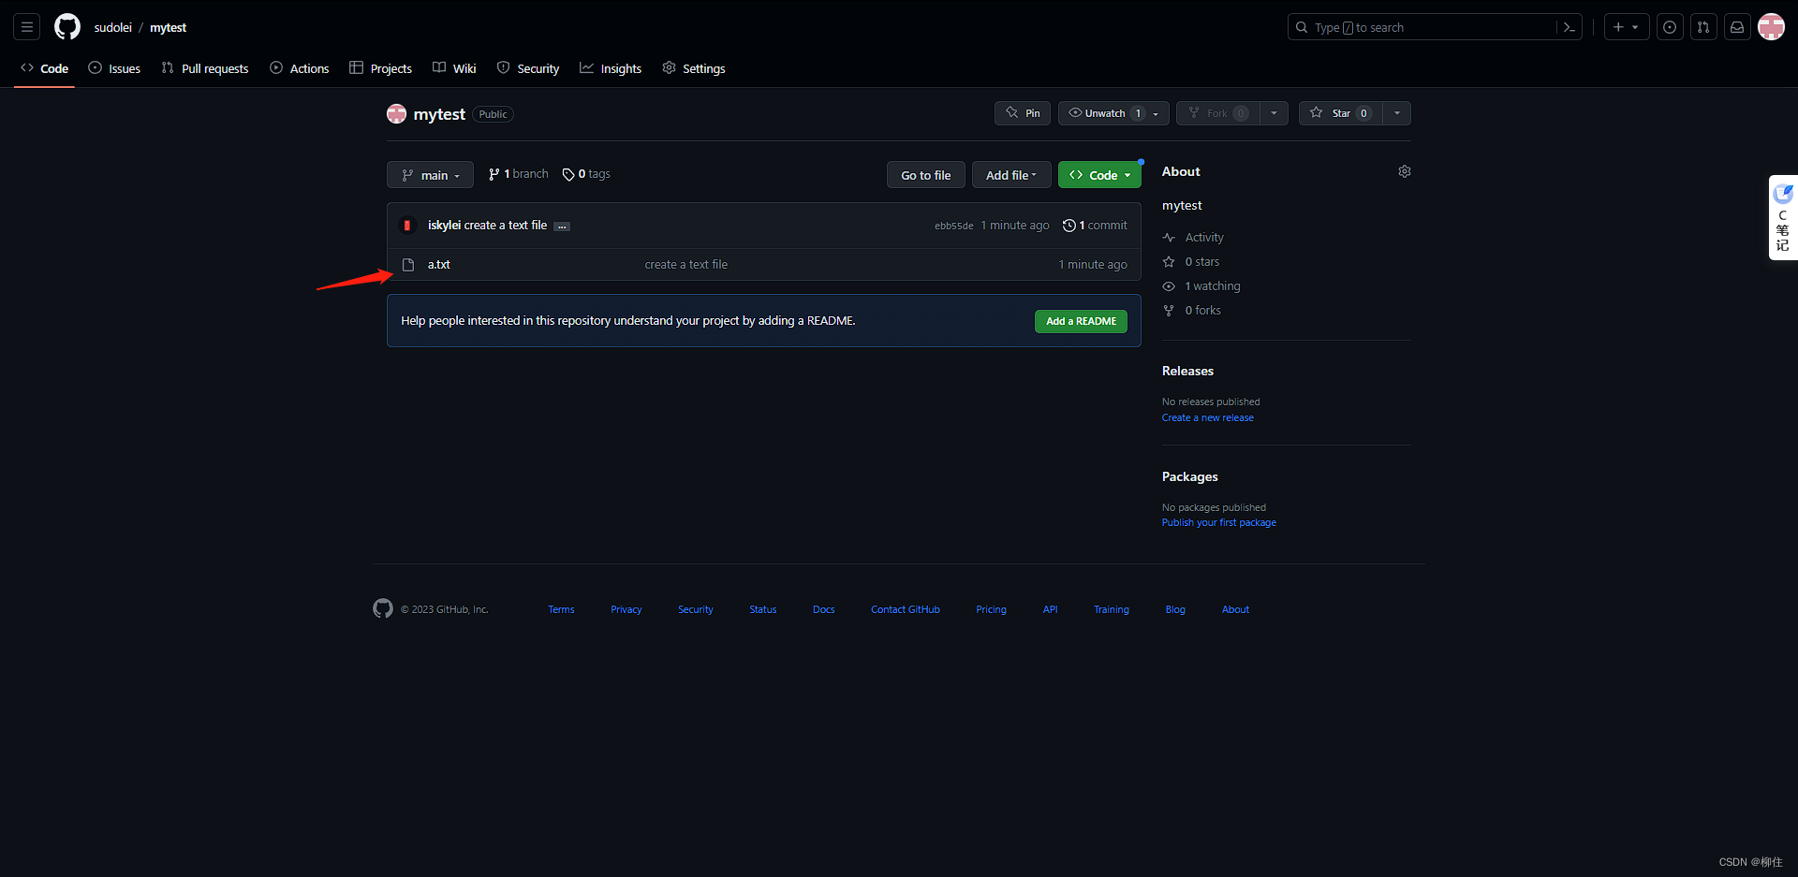View the 1 commit history
The image size is (1798, 877).
(1095, 226)
